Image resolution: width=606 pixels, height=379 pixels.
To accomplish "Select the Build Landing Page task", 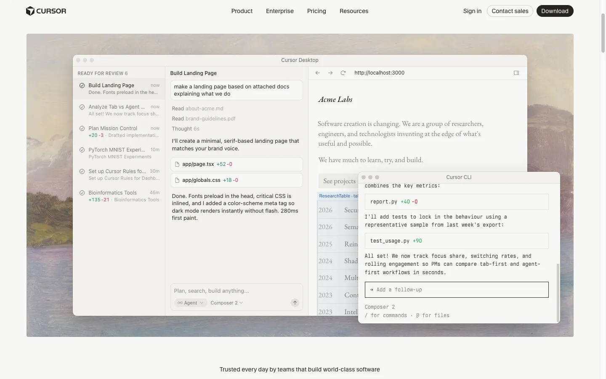I will pos(120,88).
